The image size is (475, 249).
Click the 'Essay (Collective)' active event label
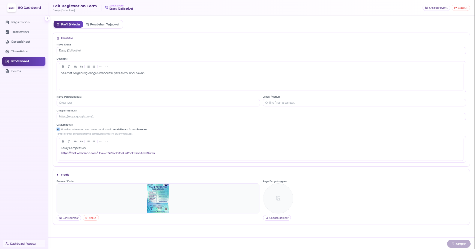pos(121,9)
